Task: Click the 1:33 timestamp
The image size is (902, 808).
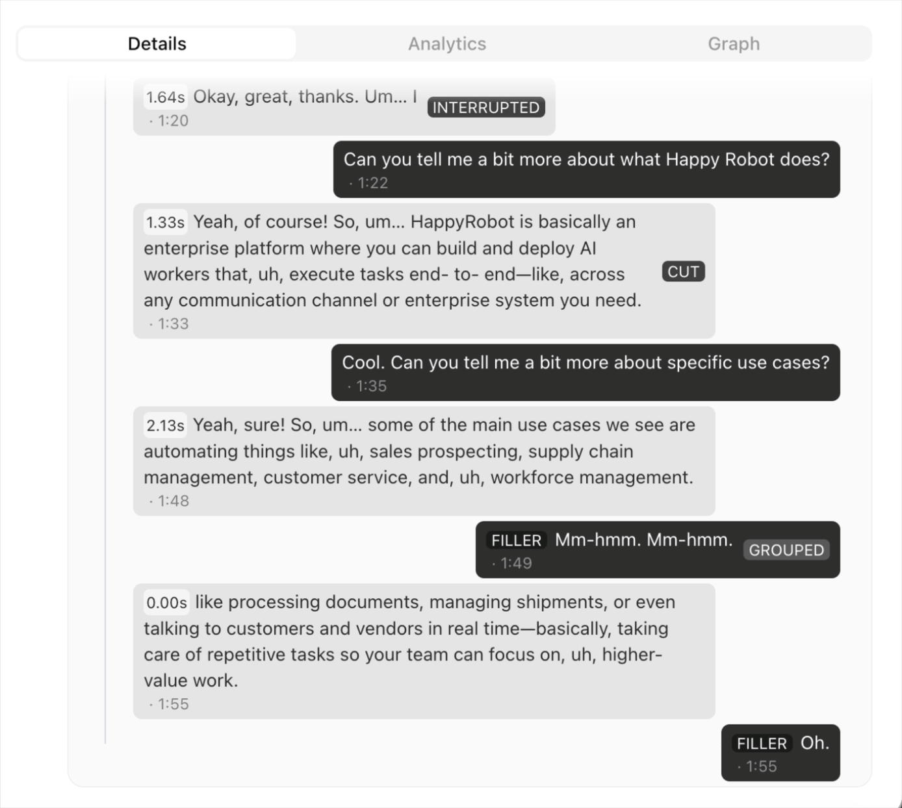Action: pos(173,323)
